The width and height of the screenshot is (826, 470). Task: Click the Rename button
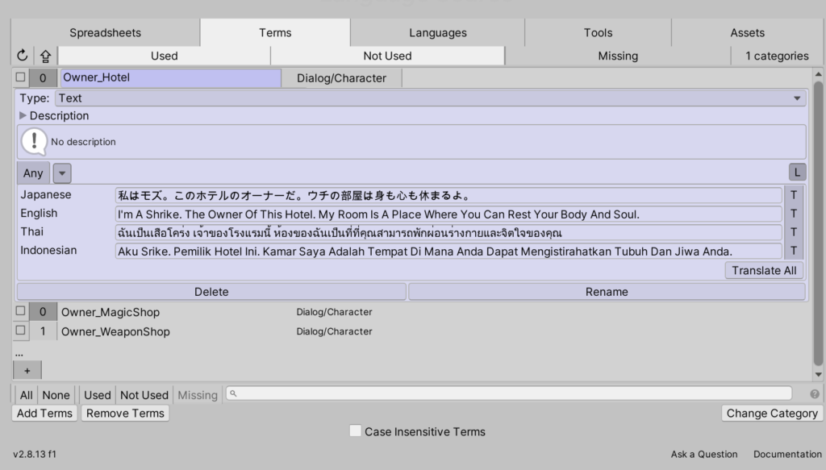click(x=607, y=292)
